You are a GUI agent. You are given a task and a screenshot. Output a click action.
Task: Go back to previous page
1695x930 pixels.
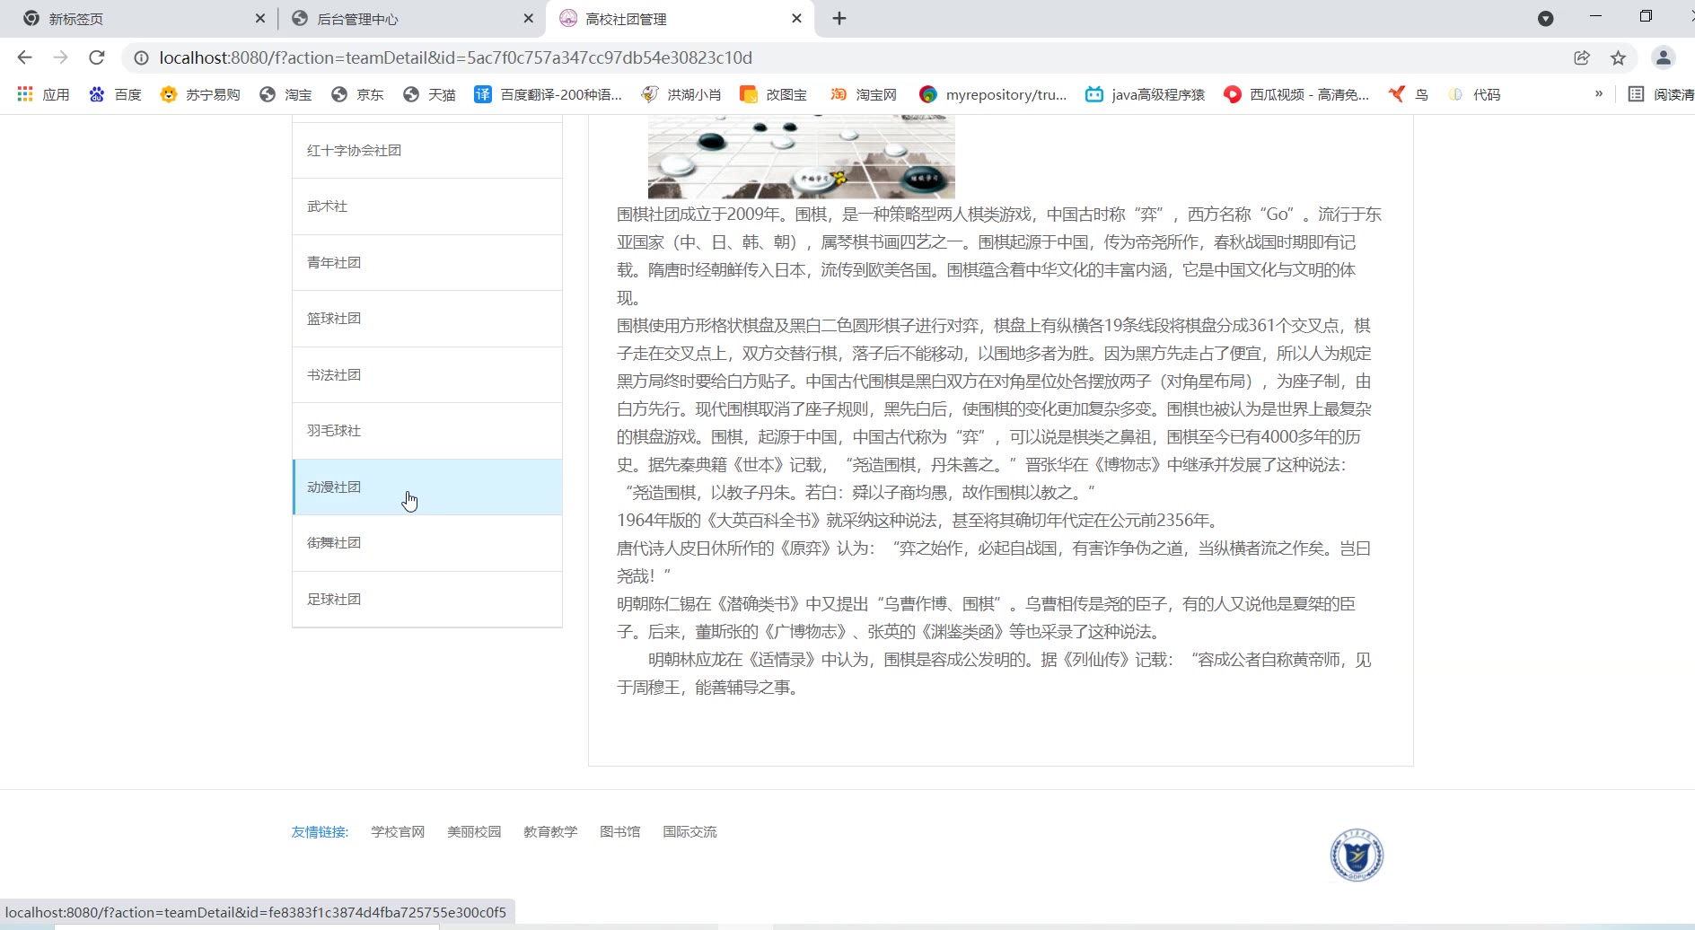tap(24, 57)
